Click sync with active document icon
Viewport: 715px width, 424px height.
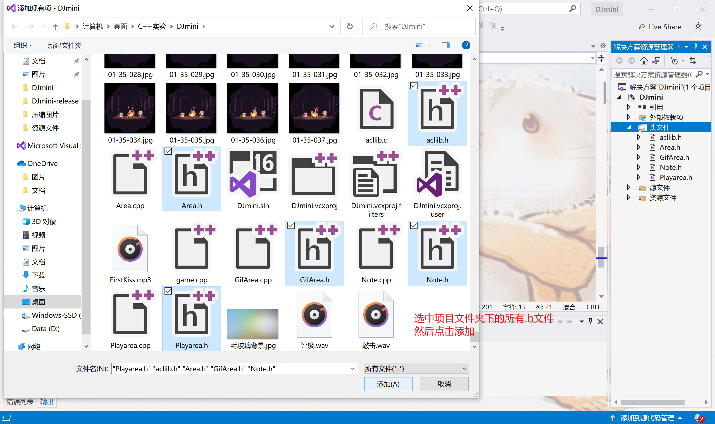(693, 61)
